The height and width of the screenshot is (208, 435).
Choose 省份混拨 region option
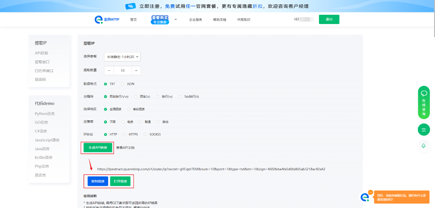[129, 109]
